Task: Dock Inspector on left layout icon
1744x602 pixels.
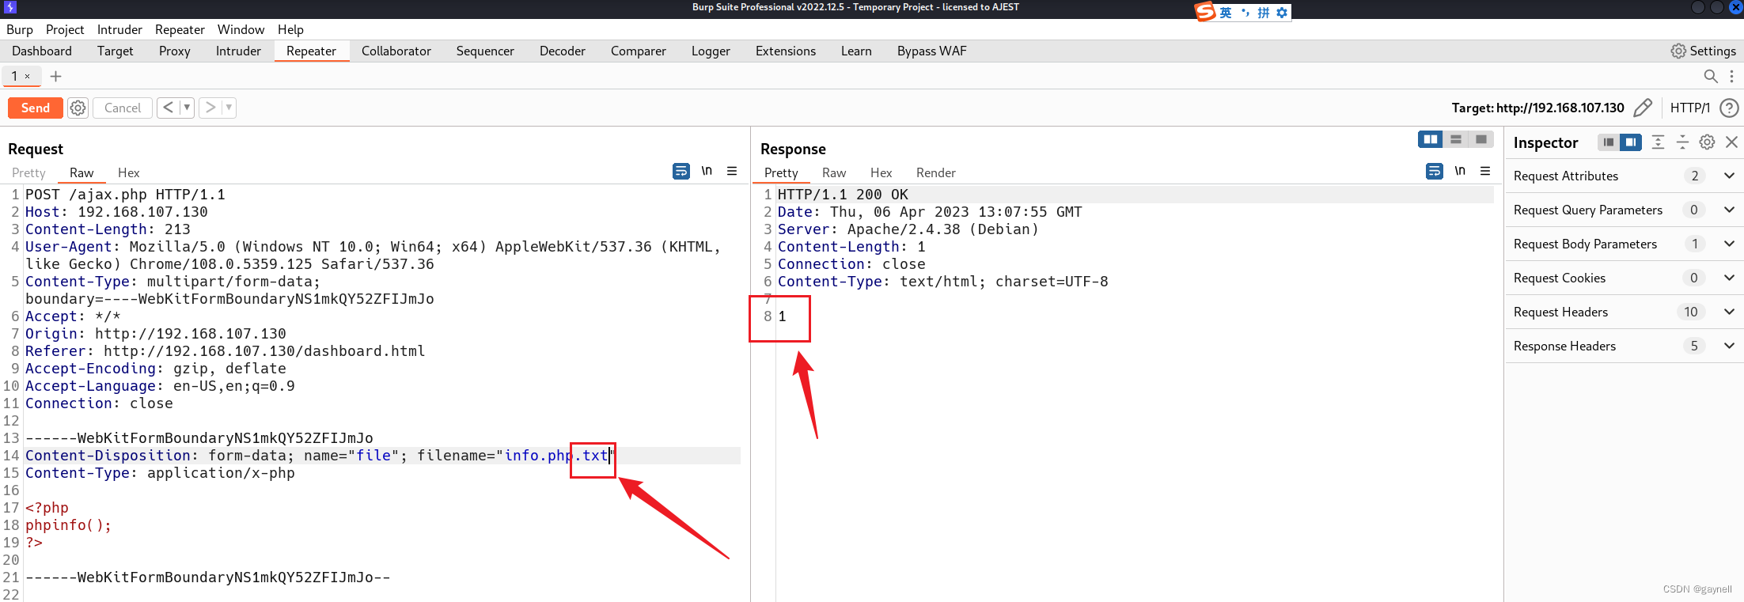Action: 1609,142
